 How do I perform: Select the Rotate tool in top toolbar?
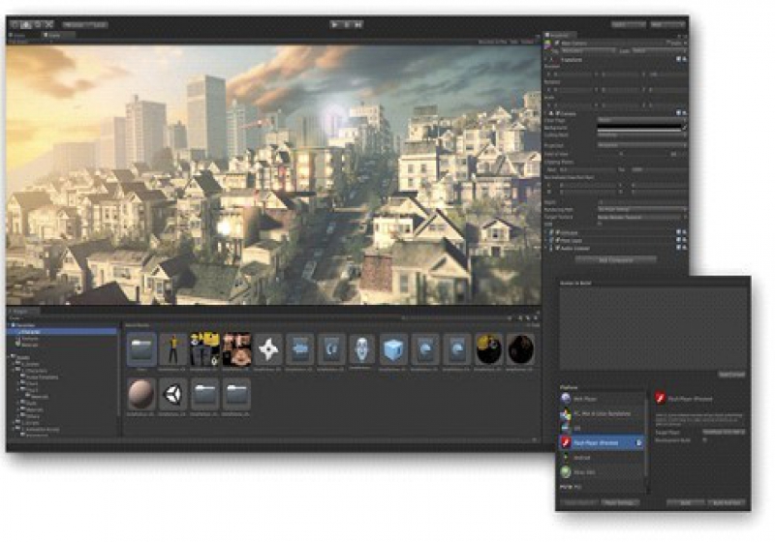point(38,23)
